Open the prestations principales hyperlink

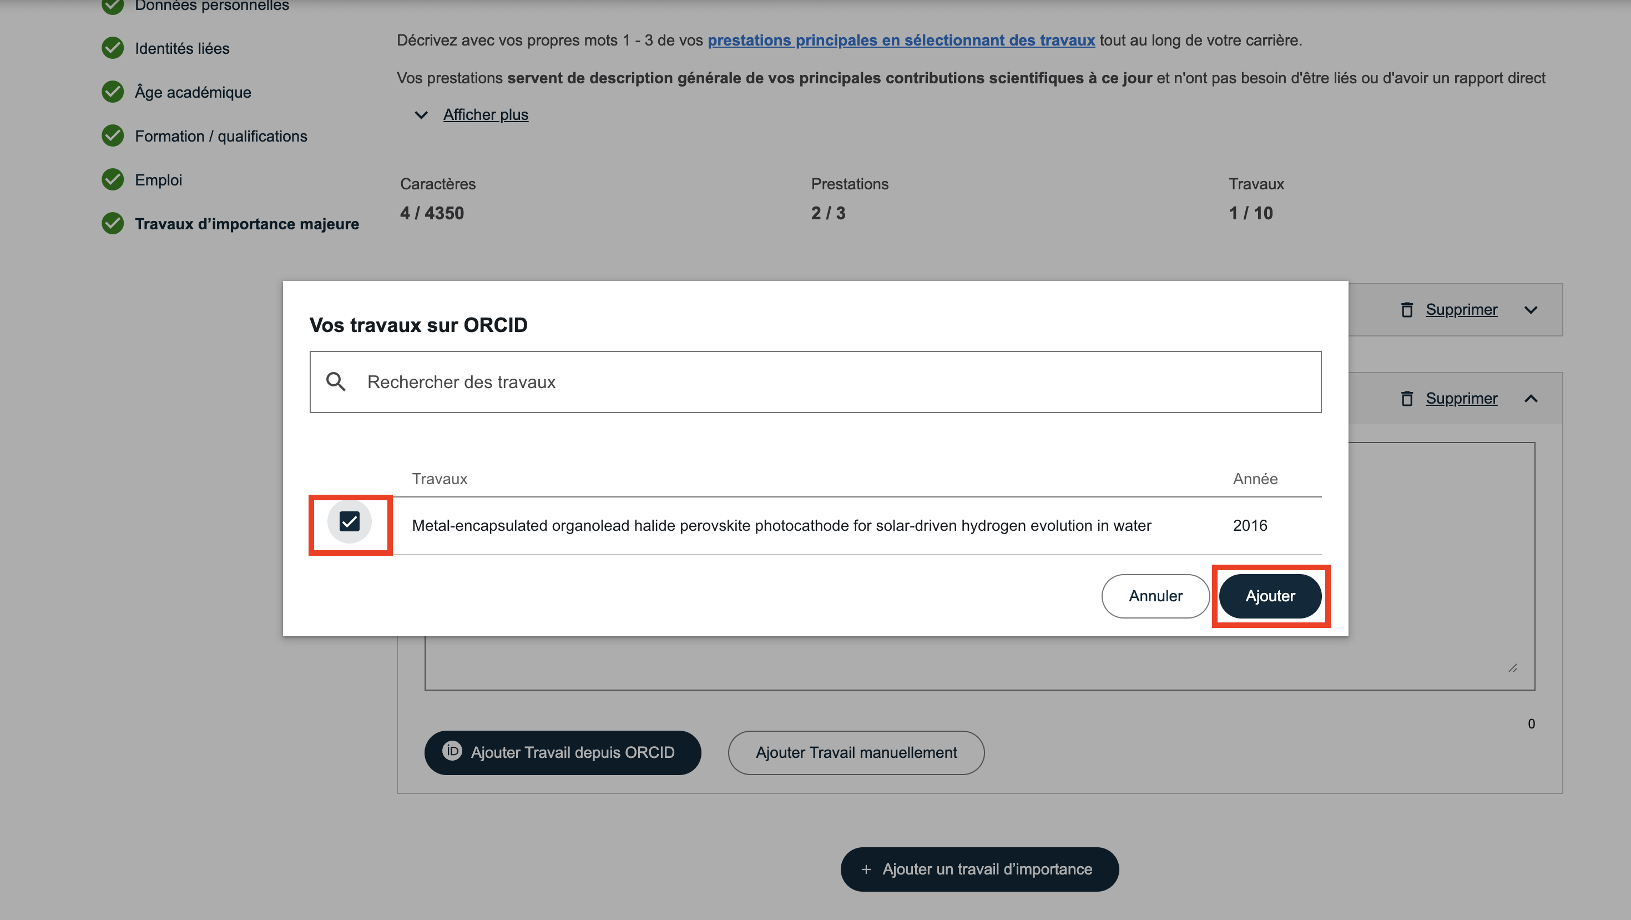pos(900,41)
